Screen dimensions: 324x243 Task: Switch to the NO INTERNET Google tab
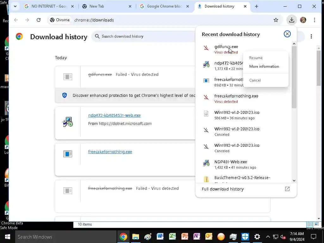49,6
